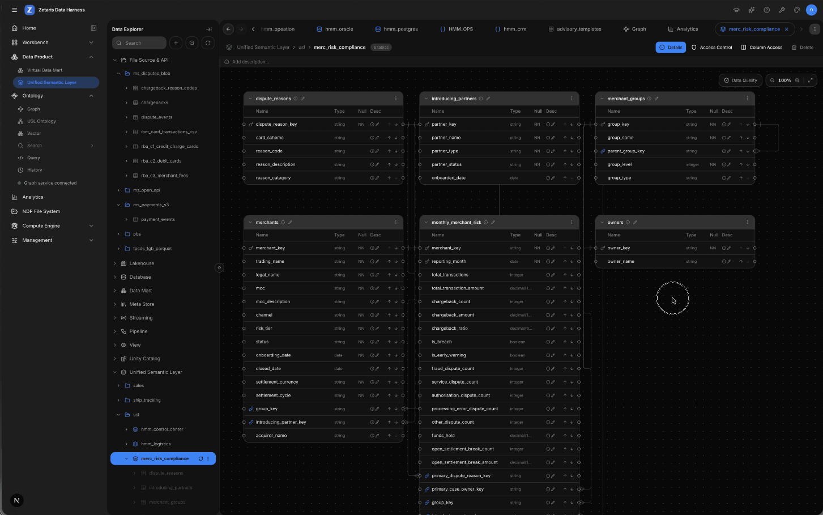Expand the diagram to fullscreen
823x515 pixels.
(811, 80)
